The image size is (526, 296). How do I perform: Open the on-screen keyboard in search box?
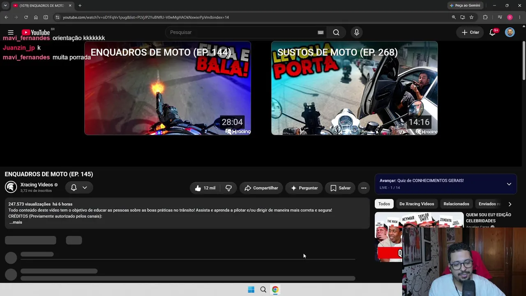(321, 32)
